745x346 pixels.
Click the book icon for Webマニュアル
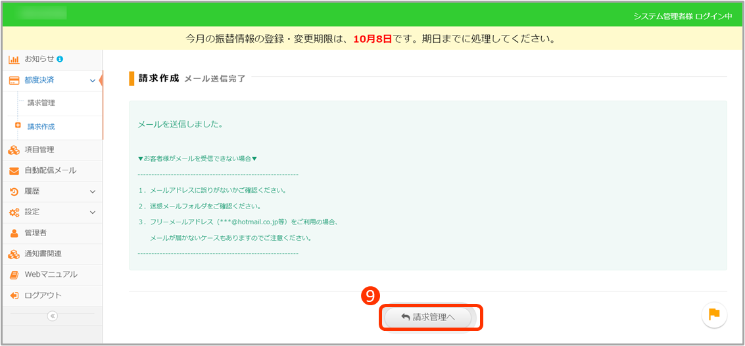(x=14, y=274)
